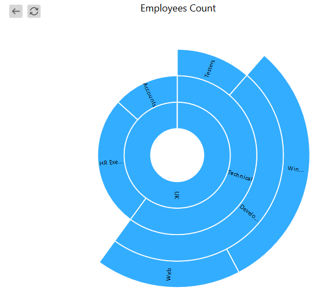The height and width of the screenshot is (293, 333).
Task: Click the "Testers" rotated label text
Action: coord(210,68)
